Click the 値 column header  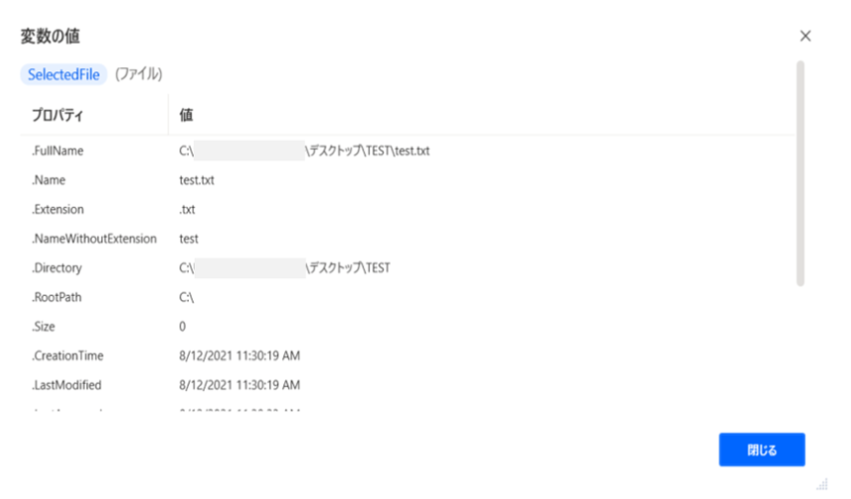pyautogui.click(x=186, y=115)
